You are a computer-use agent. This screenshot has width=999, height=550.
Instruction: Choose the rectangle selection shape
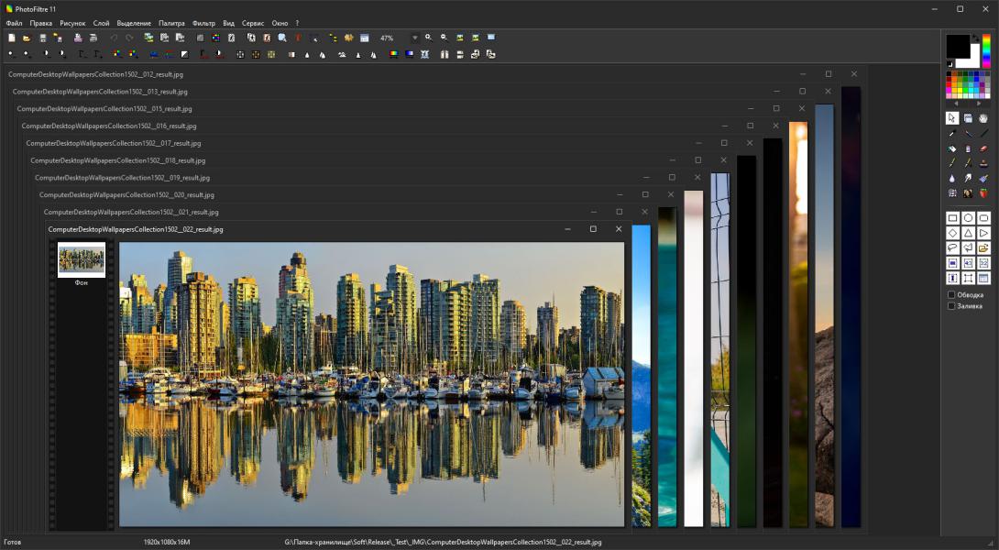tap(952, 218)
